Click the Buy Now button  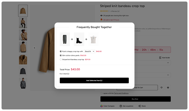coord(135,99)
